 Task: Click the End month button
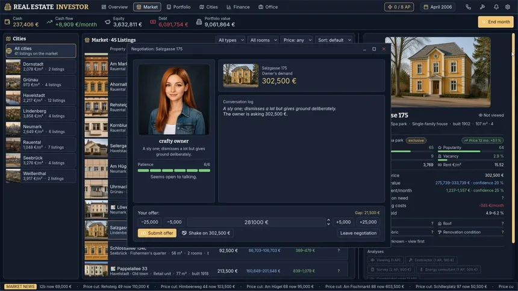click(x=496, y=22)
